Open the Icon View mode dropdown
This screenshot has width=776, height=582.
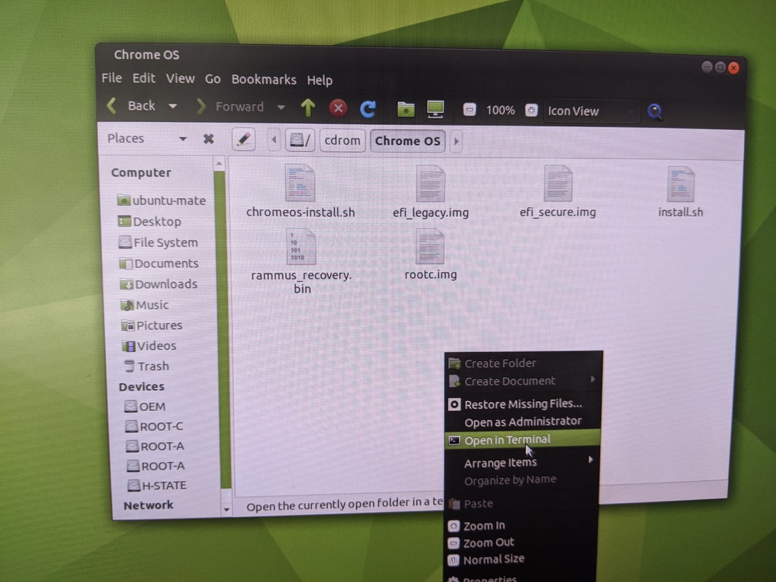(590, 111)
